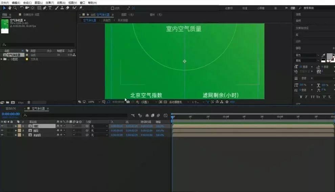The image size is (335, 192).
Task: Pick color with the eyedropper in Character panel
Action: (x=323, y=56)
